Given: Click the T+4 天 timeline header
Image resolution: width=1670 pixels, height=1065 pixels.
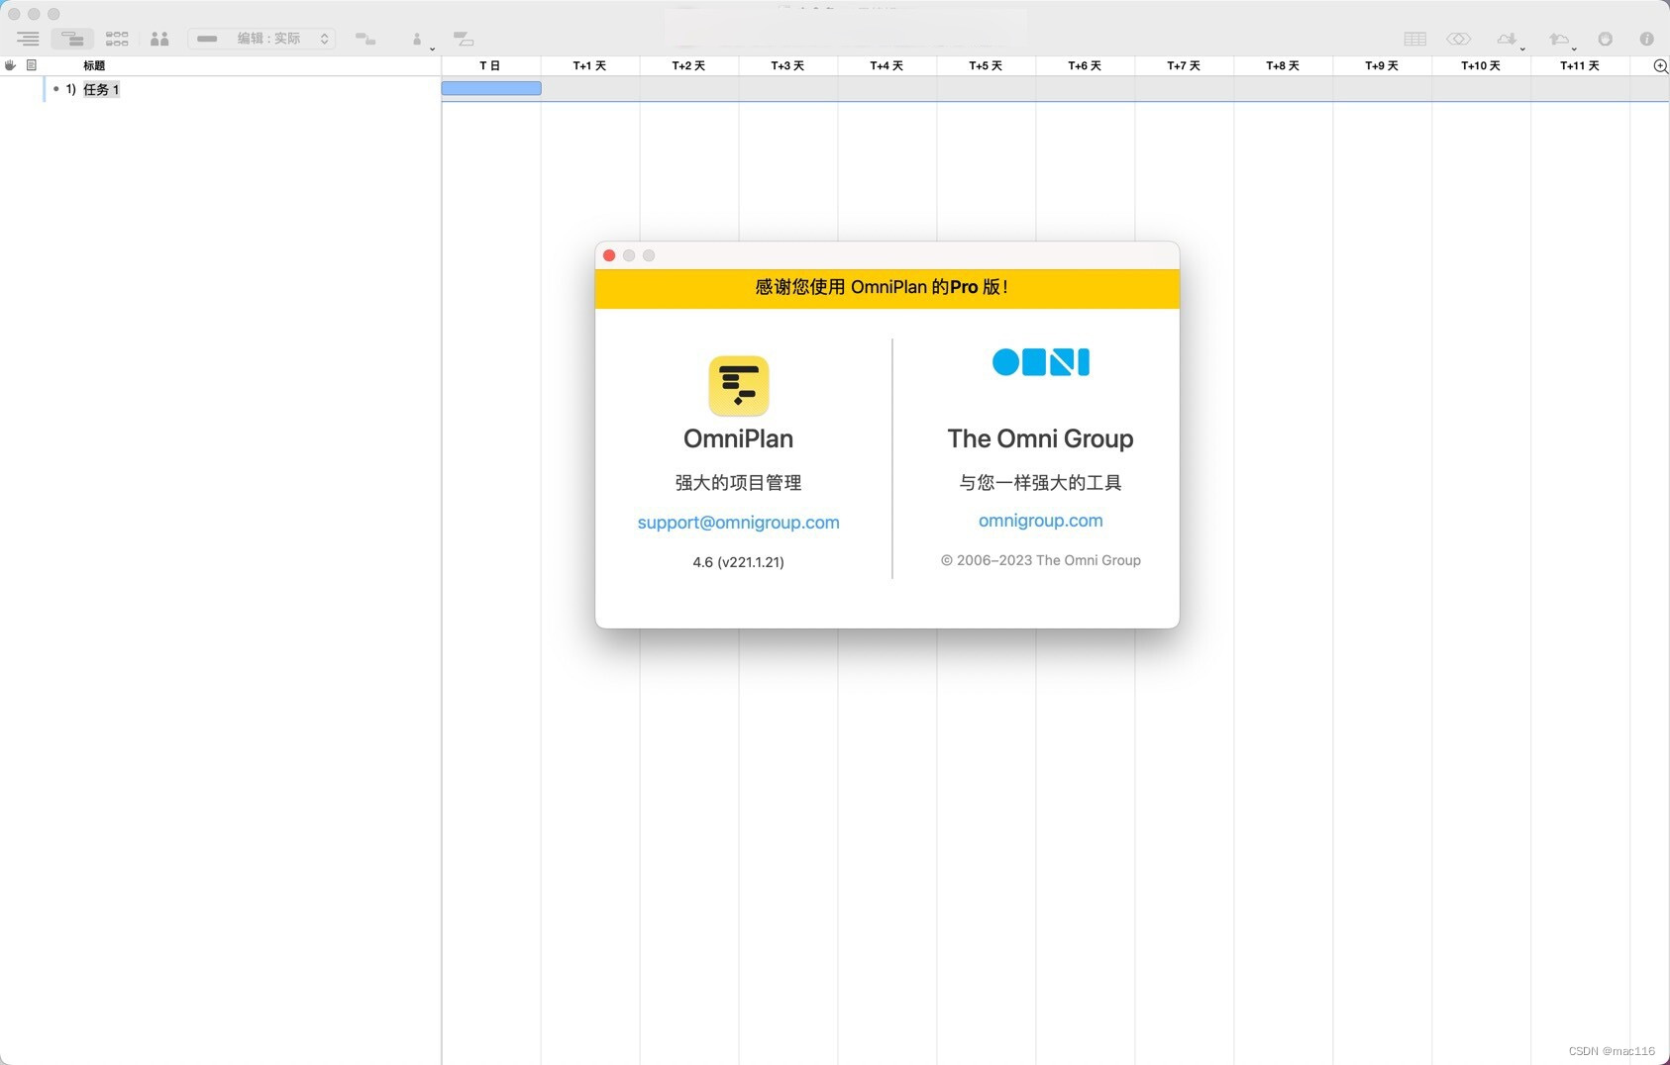Looking at the screenshot, I should coord(887,65).
